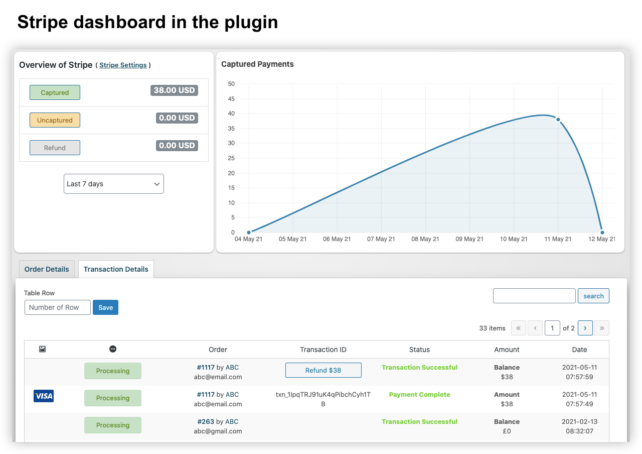This screenshot has height=454, width=642.
Task: Click the 0.00 USD refund amount
Action: pyautogui.click(x=177, y=146)
